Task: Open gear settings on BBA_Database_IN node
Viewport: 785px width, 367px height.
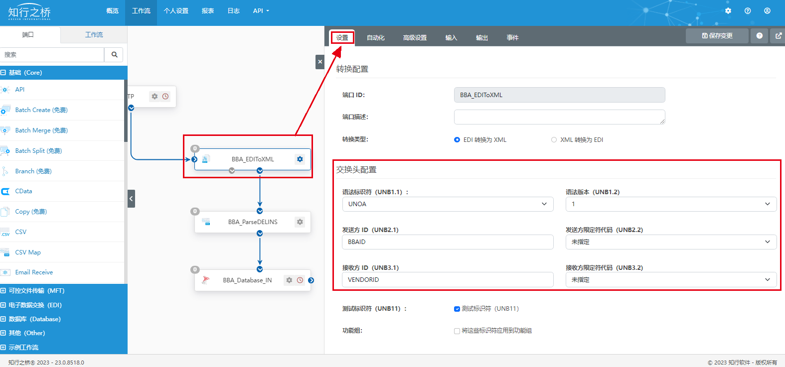Action: tap(289, 280)
